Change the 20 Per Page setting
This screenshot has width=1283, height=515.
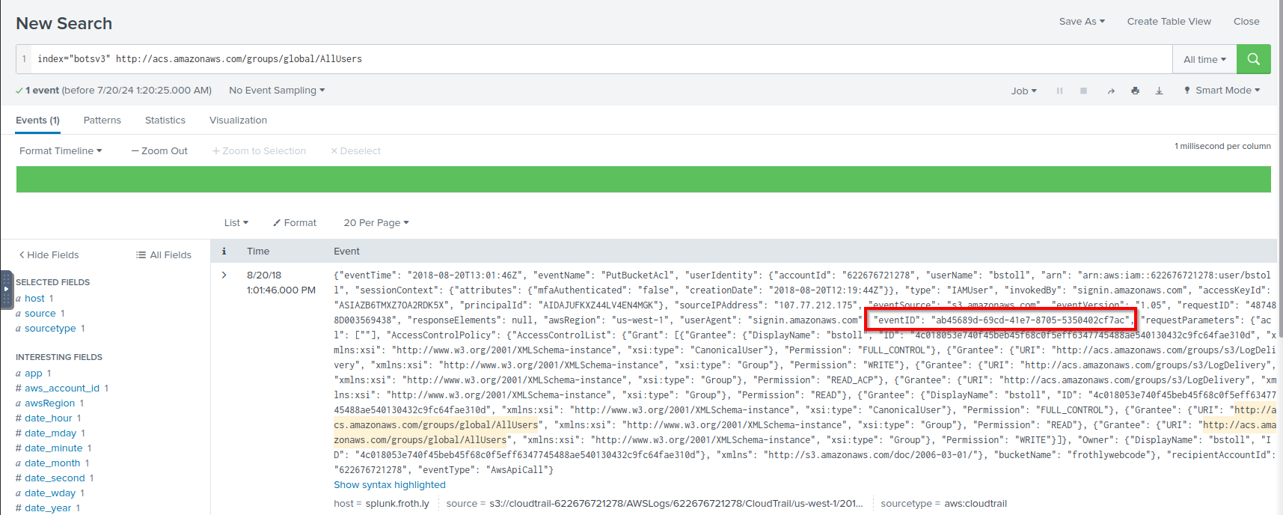pos(376,223)
